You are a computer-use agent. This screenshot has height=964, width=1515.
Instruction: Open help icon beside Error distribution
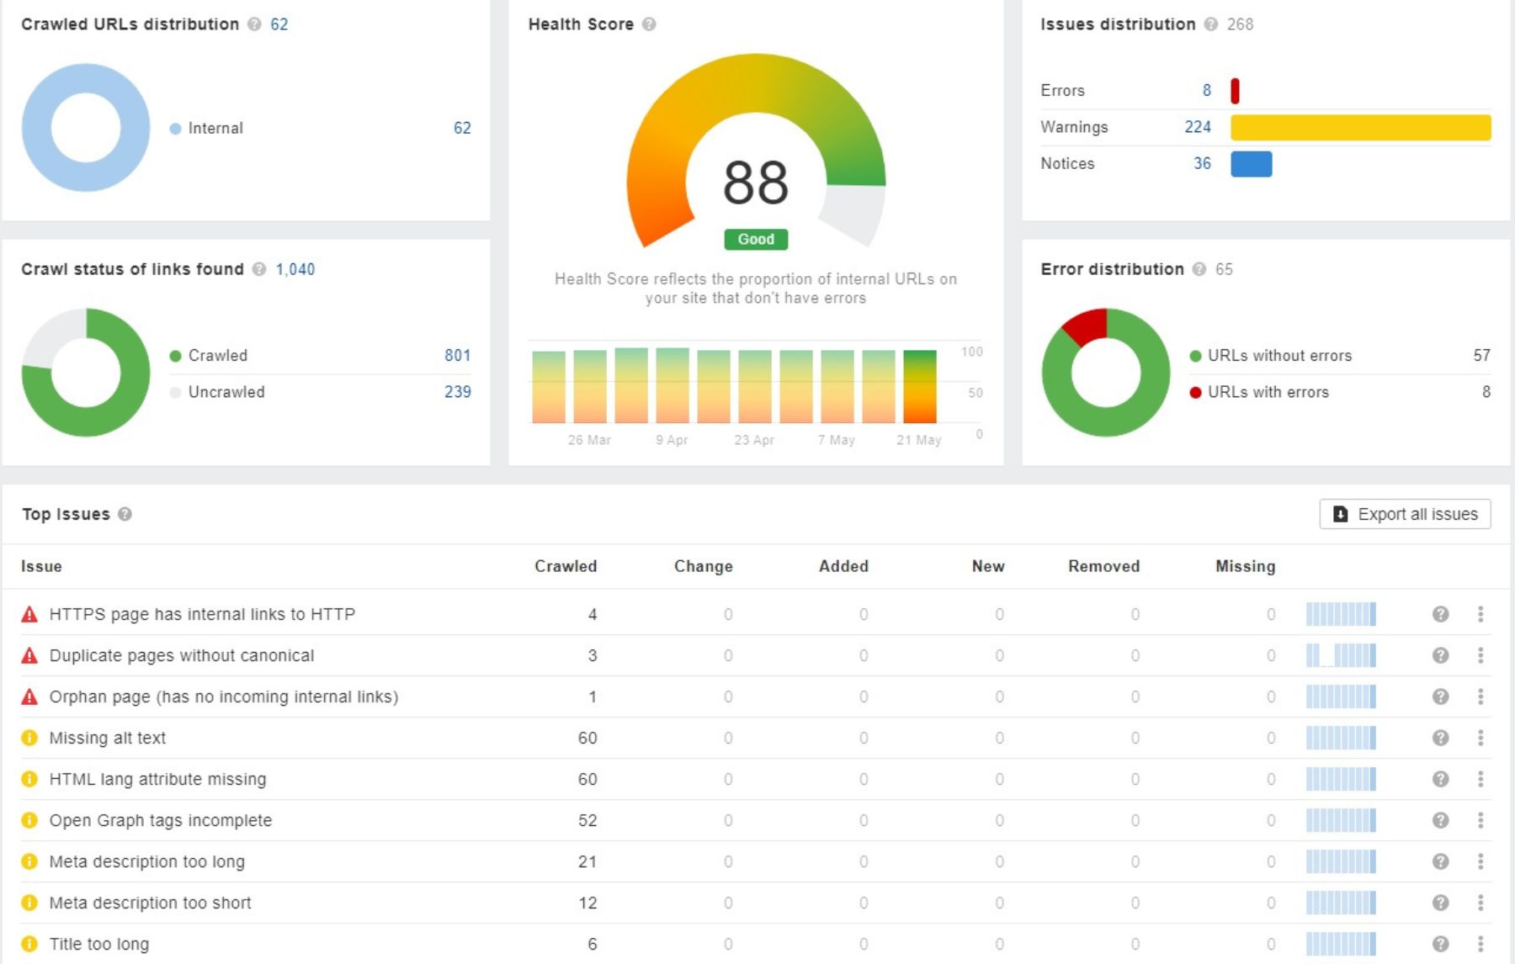point(1199,269)
